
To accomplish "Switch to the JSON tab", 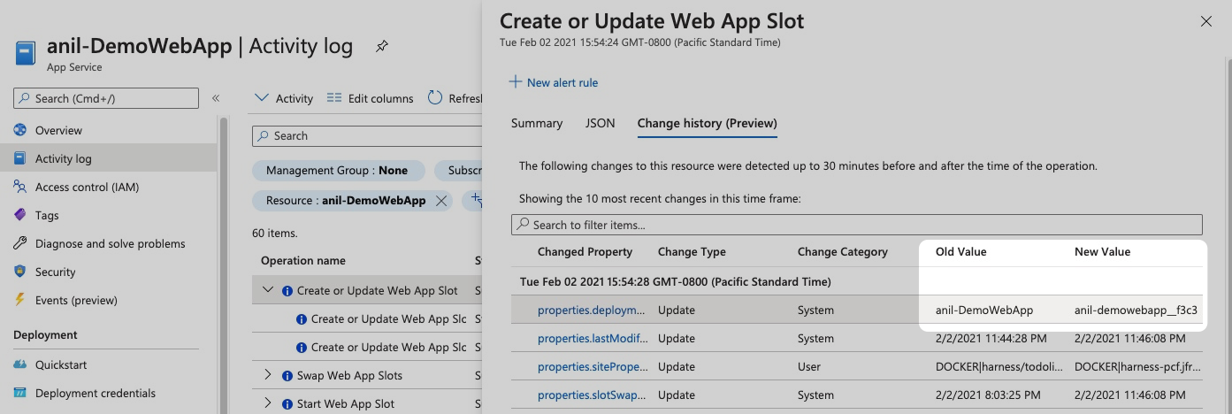I will (x=601, y=123).
